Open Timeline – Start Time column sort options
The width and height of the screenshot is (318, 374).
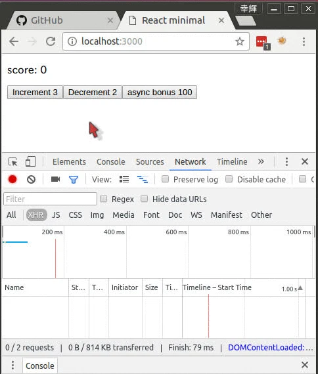217,287
